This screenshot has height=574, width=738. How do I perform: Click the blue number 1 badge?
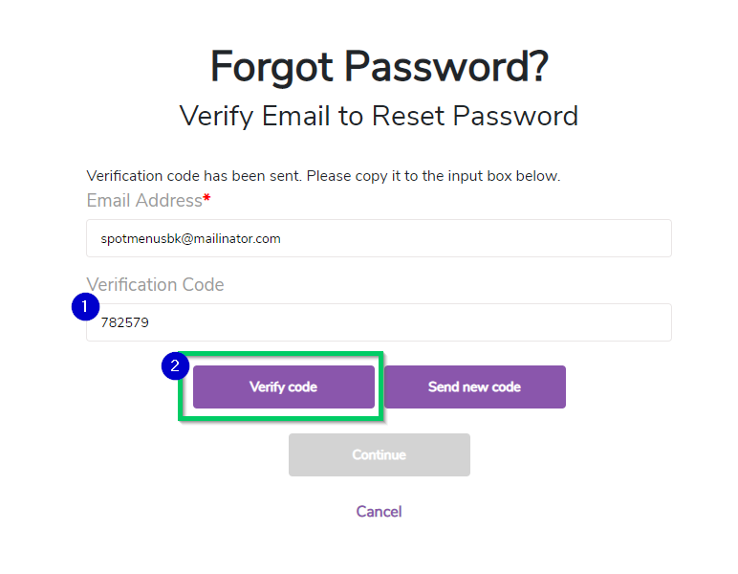click(86, 307)
